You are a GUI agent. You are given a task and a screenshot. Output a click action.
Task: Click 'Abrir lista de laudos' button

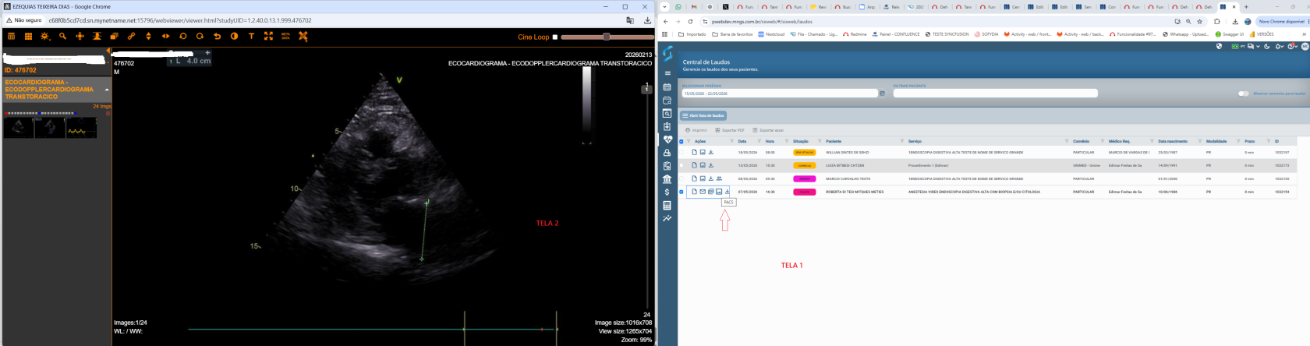point(703,115)
